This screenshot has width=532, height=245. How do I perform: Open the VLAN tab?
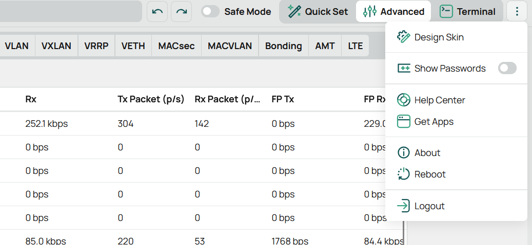tap(16, 46)
